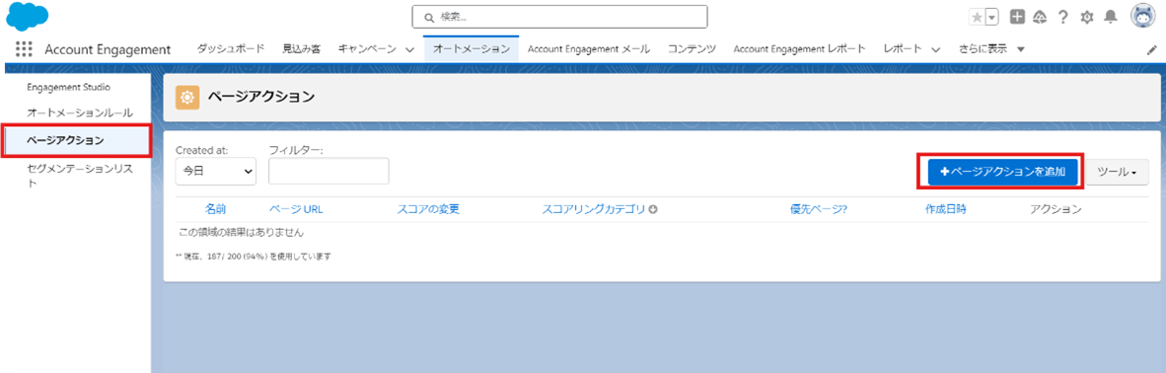The width and height of the screenshot is (1166, 373).
Task: Open the キャンペーン tab
Action: tap(367, 49)
